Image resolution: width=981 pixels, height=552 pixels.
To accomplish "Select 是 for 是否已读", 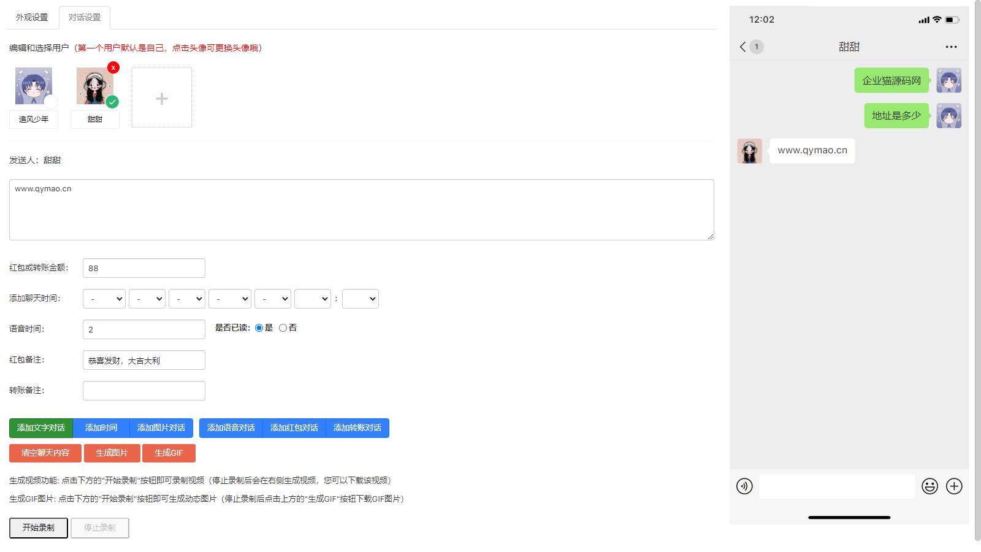I will (259, 328).
